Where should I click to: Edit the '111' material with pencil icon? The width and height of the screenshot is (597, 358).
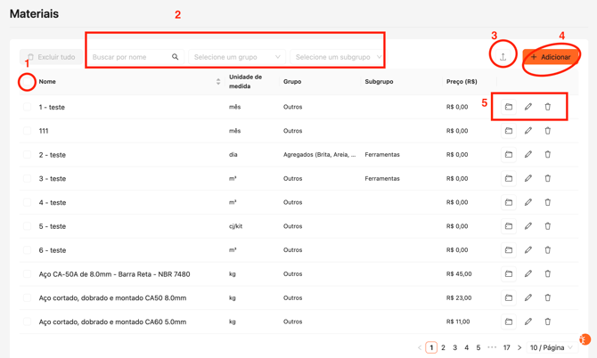point(528,131)
